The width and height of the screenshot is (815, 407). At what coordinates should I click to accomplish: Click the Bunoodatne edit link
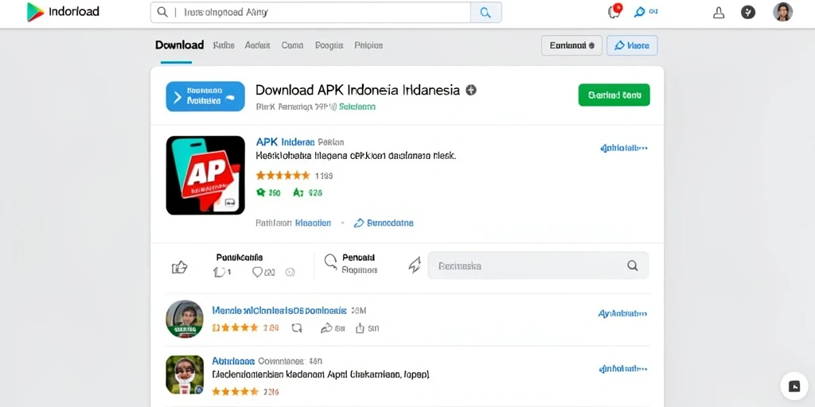384,223
